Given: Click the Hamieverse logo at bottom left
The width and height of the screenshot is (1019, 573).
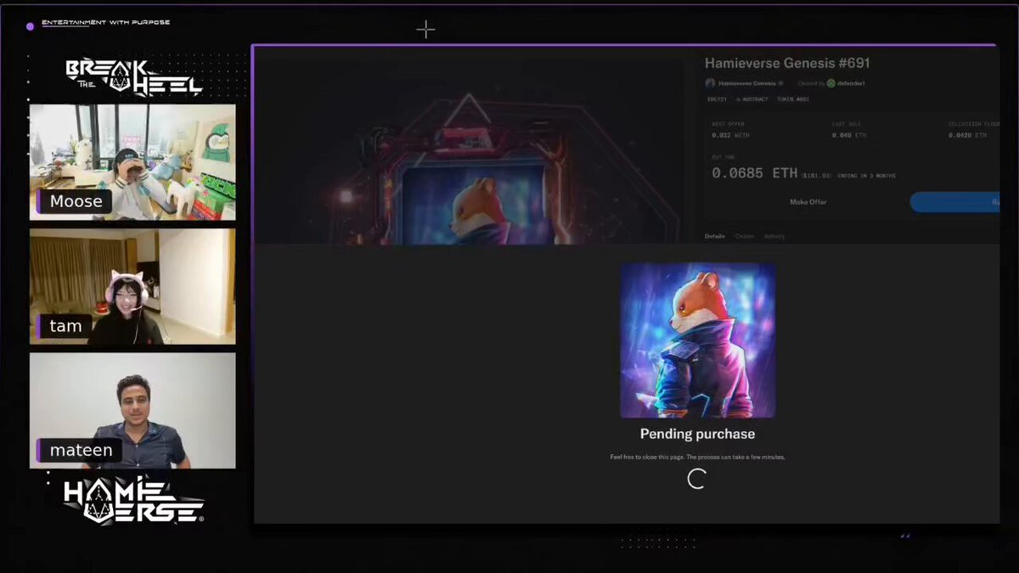Looking at the screenshot, I should tap(133, 501).
